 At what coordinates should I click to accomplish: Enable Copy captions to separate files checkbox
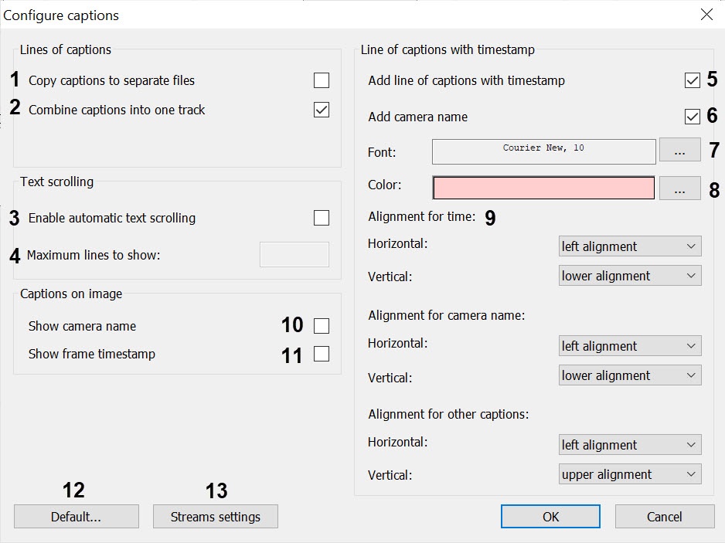pos(322,80)
